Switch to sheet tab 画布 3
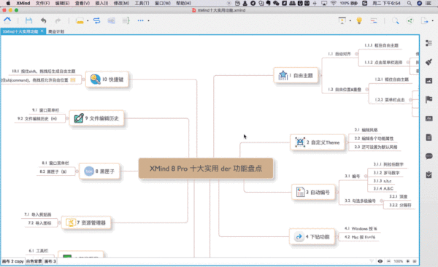 50,261
